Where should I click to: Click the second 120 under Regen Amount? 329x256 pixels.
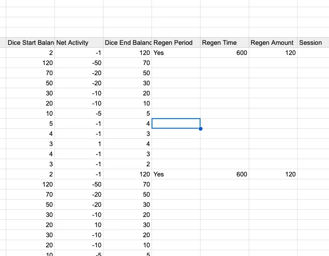coord(273,174)
